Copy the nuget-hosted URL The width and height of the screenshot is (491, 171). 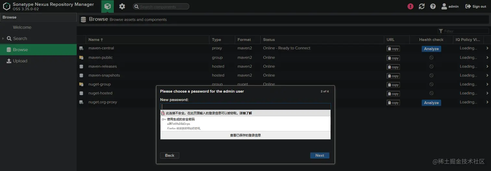click(x=393, y=94)
